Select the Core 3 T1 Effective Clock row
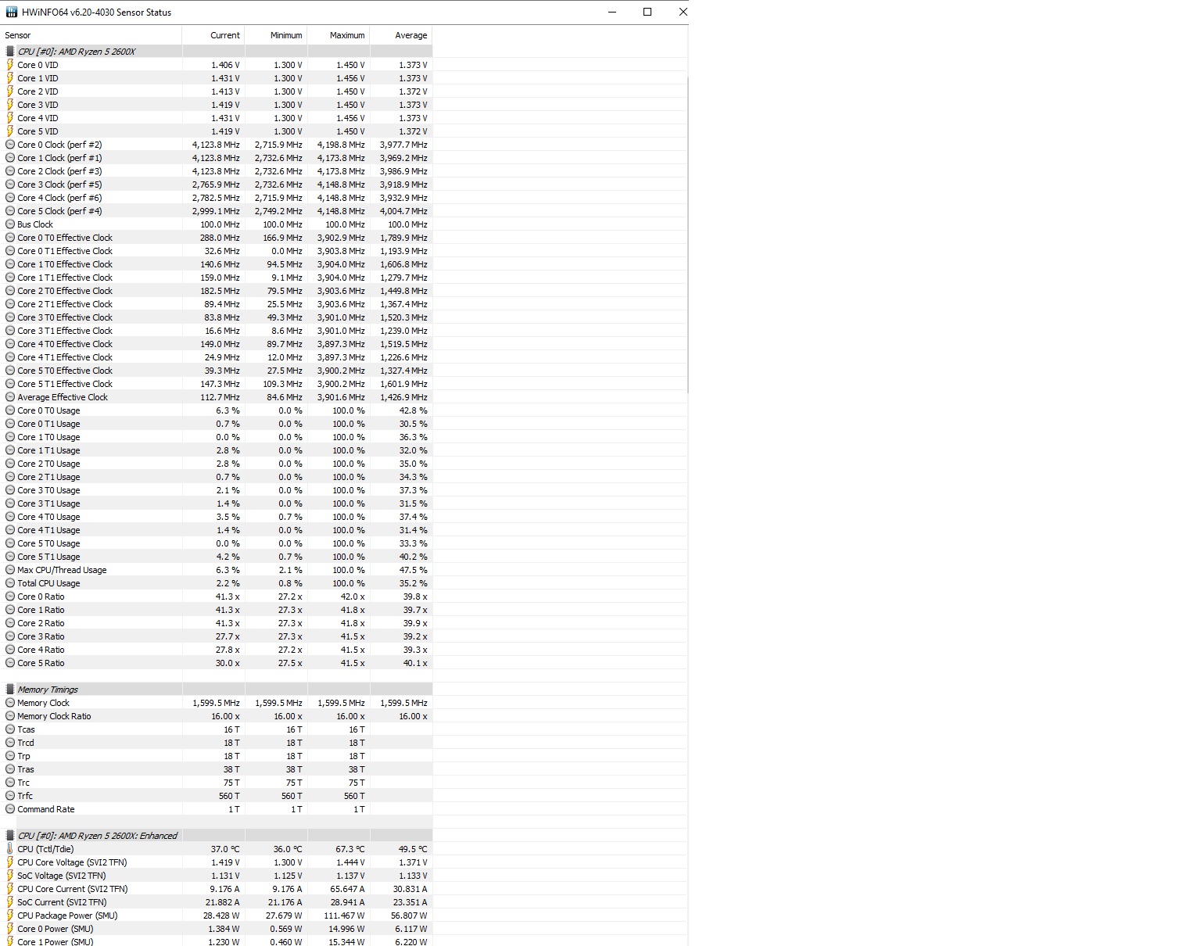1201x946 pixels. (x=216, y=331)
